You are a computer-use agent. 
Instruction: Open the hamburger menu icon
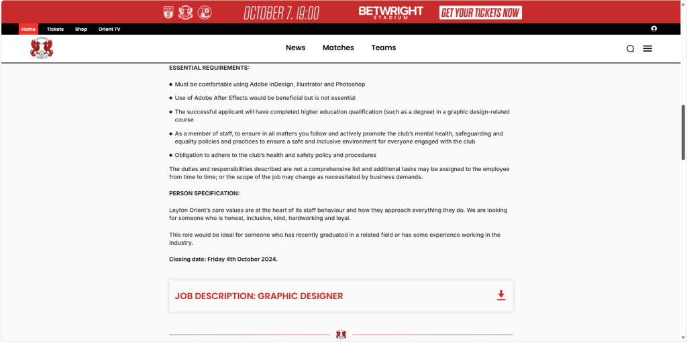point(647,48)
